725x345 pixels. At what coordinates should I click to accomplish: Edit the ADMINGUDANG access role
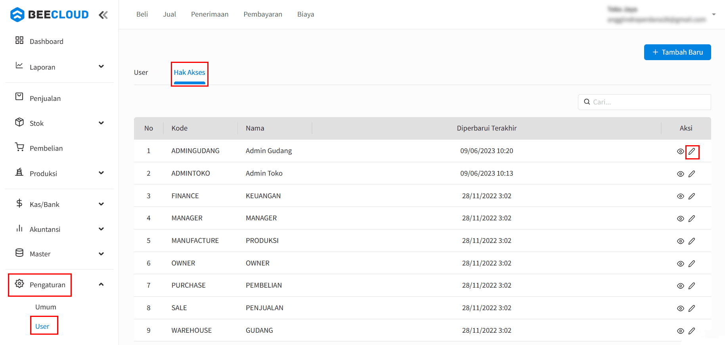tap(692, 152)
